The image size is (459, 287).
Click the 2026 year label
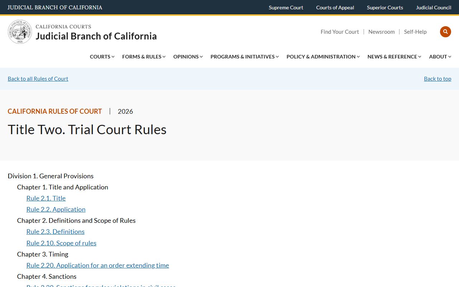(x=126, y=112)
